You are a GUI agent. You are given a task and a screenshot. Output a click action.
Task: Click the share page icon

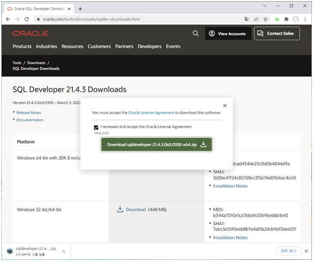256,19
